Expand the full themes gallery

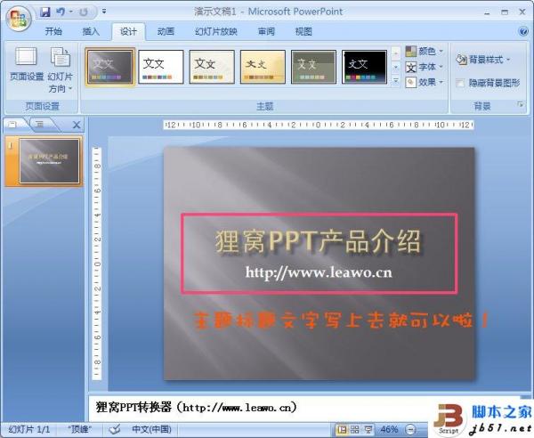[x=396, y=81]
